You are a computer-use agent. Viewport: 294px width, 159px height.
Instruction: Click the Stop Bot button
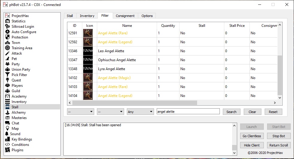(x=278, y=136)
